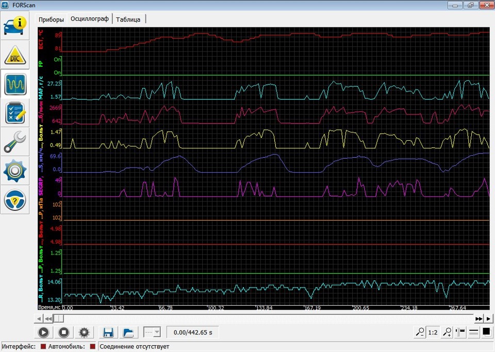The width and height of the screenshot is (495, 352).
Task: Open the help steering wheel section
Action: point(15,200)
